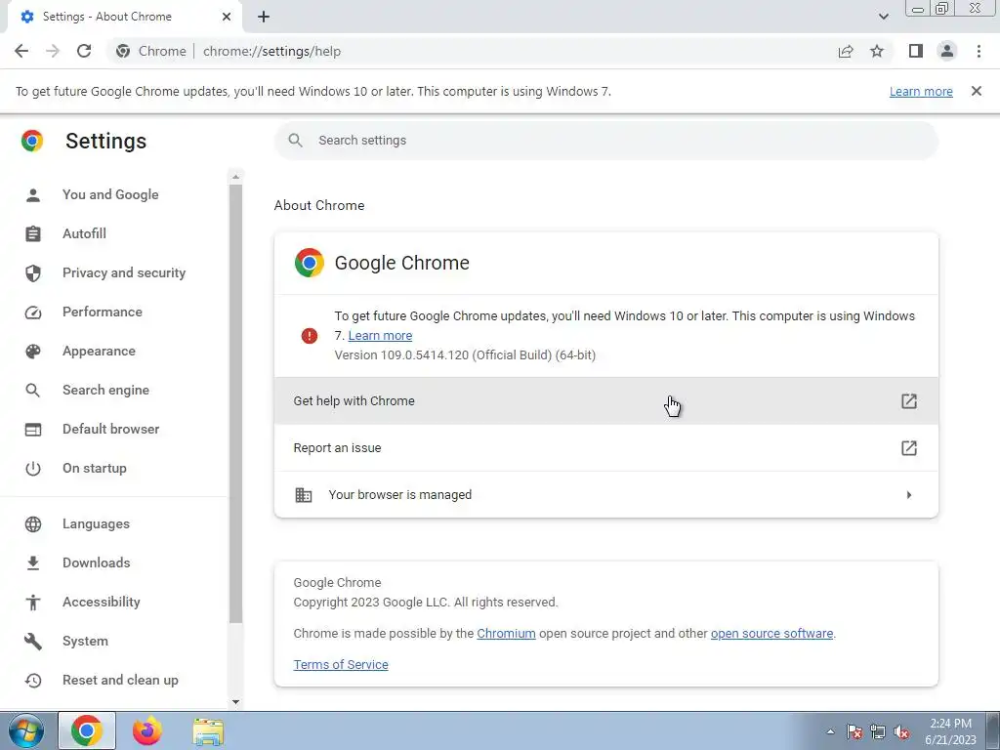
Task: Open the Autofill section
Action: (x=84, y=233)
